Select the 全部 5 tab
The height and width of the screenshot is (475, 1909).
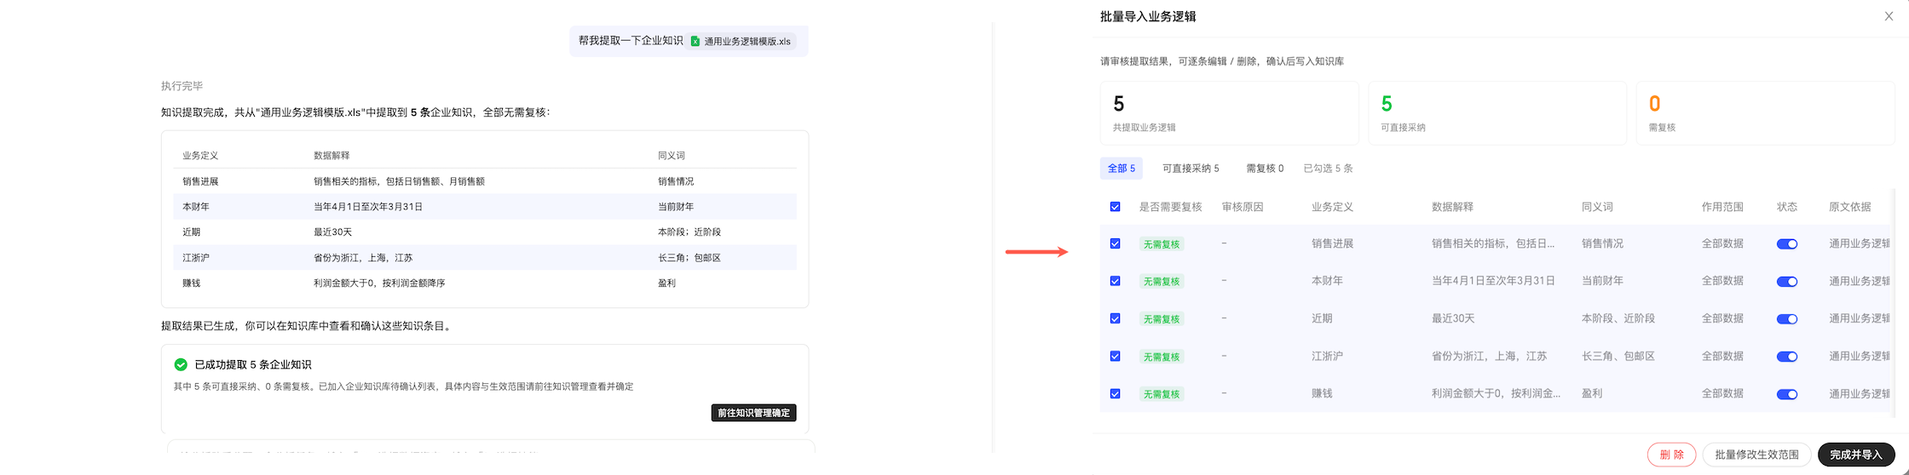(x=1121, y=169)
